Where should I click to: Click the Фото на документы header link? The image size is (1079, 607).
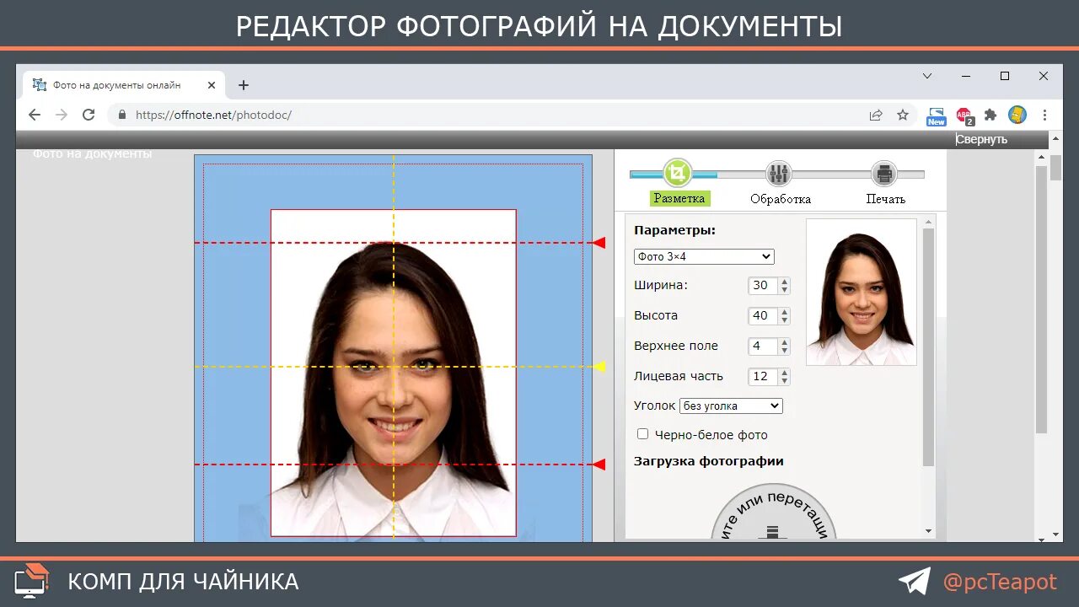92,153
